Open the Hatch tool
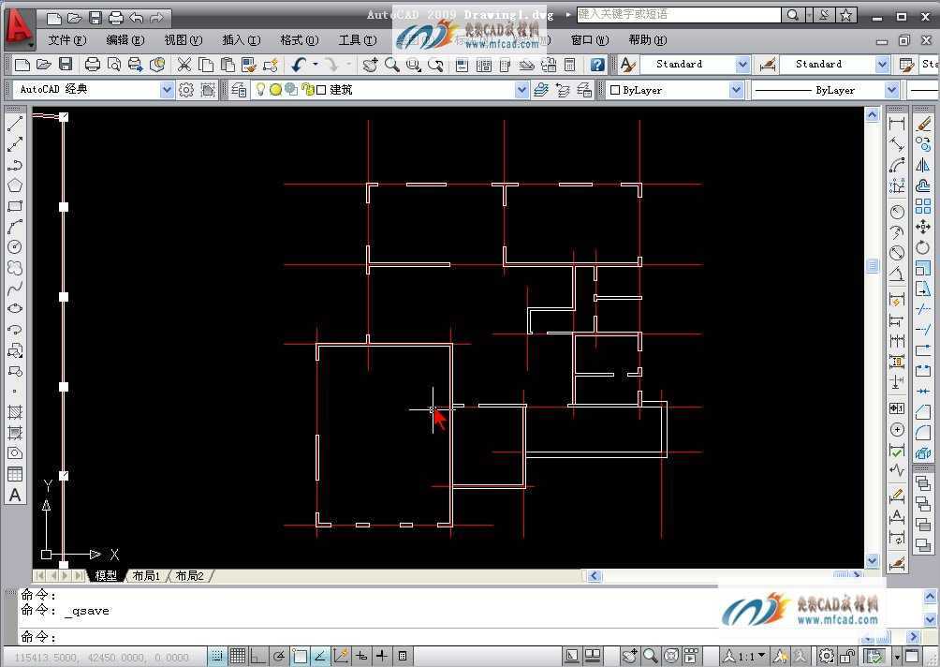 click(15, 412)
